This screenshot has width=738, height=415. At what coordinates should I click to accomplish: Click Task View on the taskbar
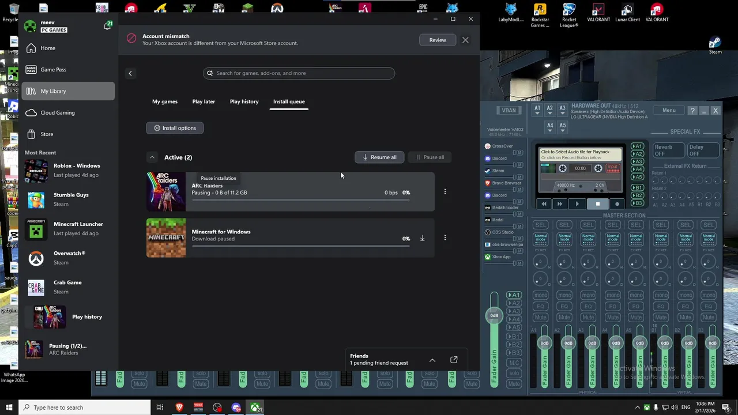point(160,408)
